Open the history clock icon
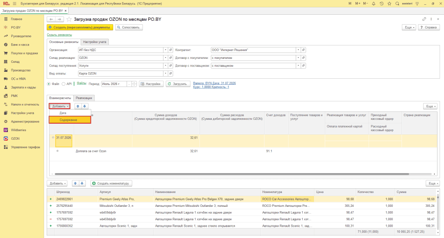The height and width of the screenshot is (238, 444). pyautogui.click(x=382, y=3)
